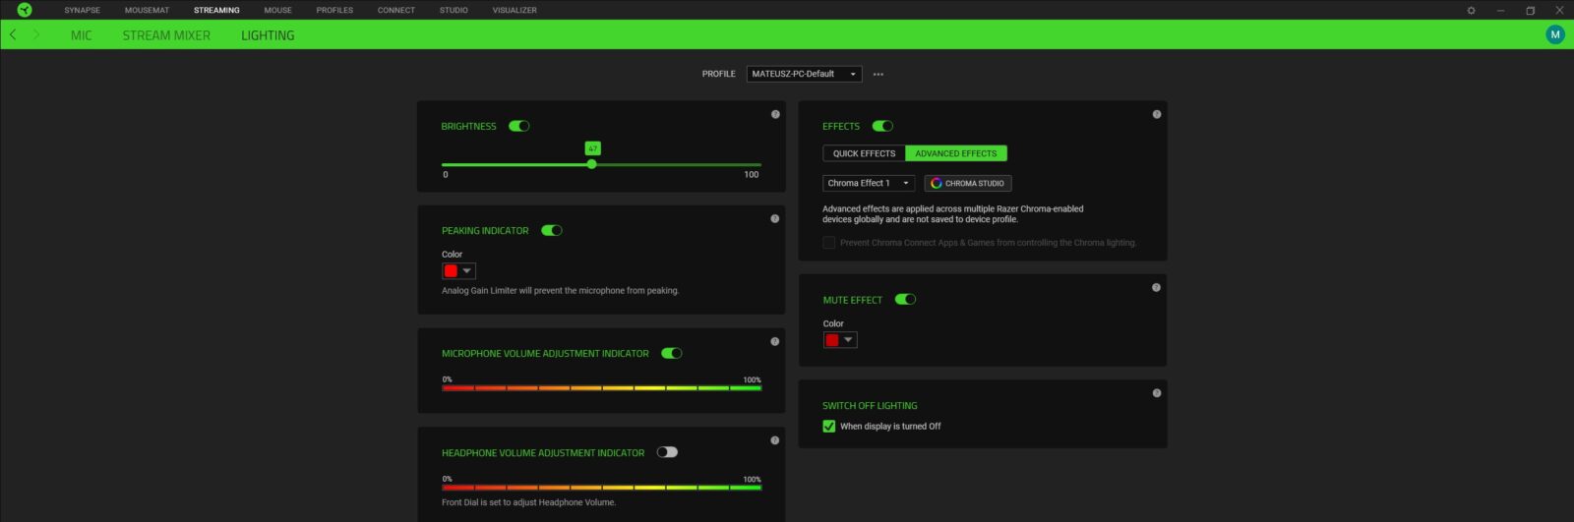Open help icon in Effects panel
The height and width of the screenshot is (522, 1574).
tap(1156, 114)
